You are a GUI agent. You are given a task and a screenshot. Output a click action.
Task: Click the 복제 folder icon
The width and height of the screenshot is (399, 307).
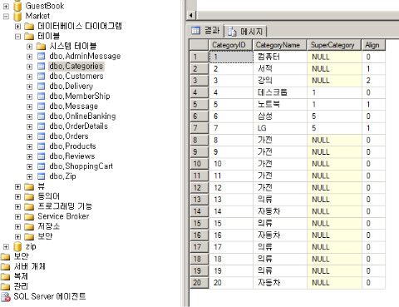click(5, 276)
